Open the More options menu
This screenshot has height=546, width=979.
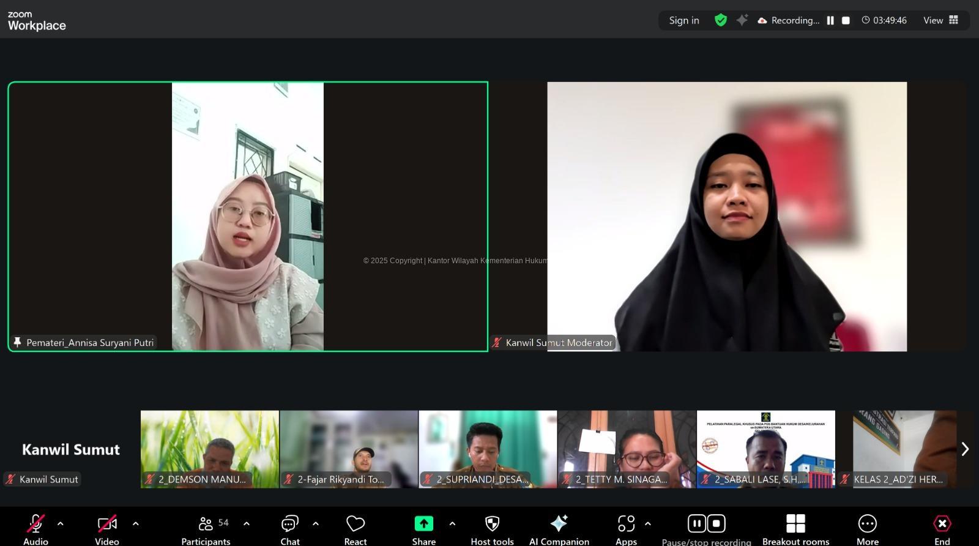point(867,524)
